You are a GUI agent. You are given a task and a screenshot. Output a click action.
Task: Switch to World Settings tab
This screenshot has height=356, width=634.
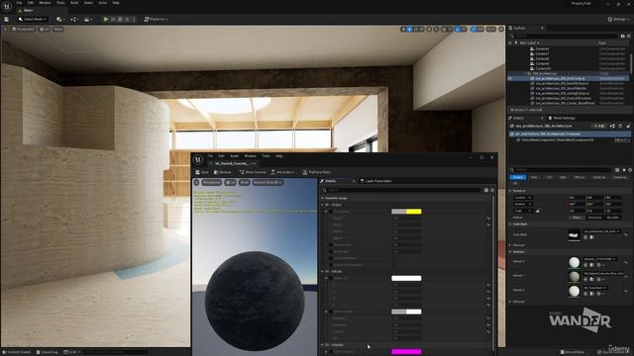tap(562, 118)
